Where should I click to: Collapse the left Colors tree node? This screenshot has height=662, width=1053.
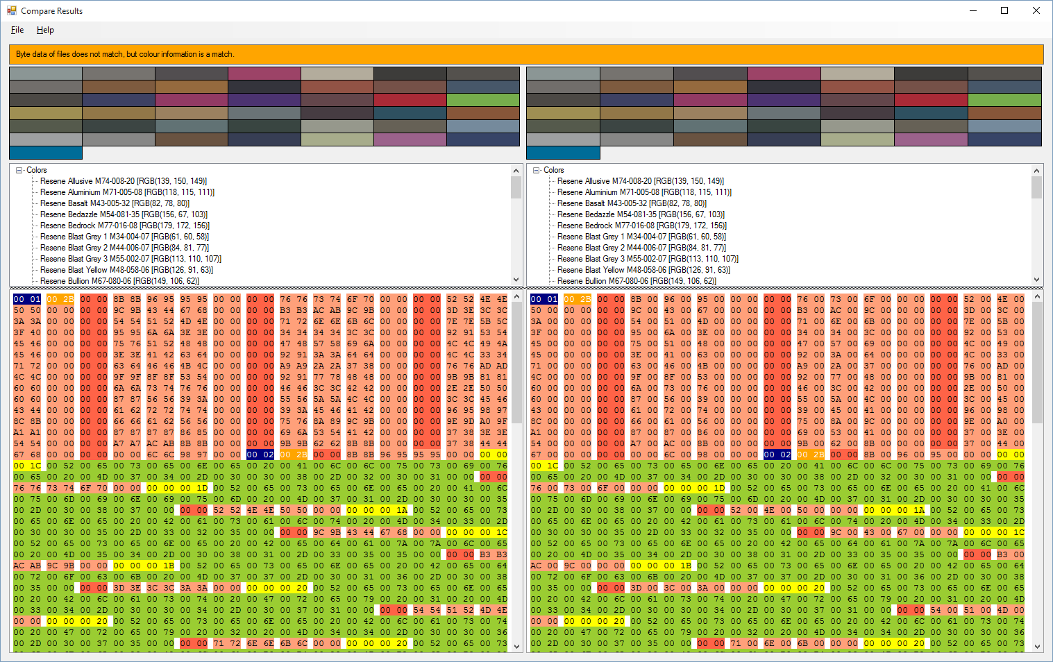click(19, 170)
